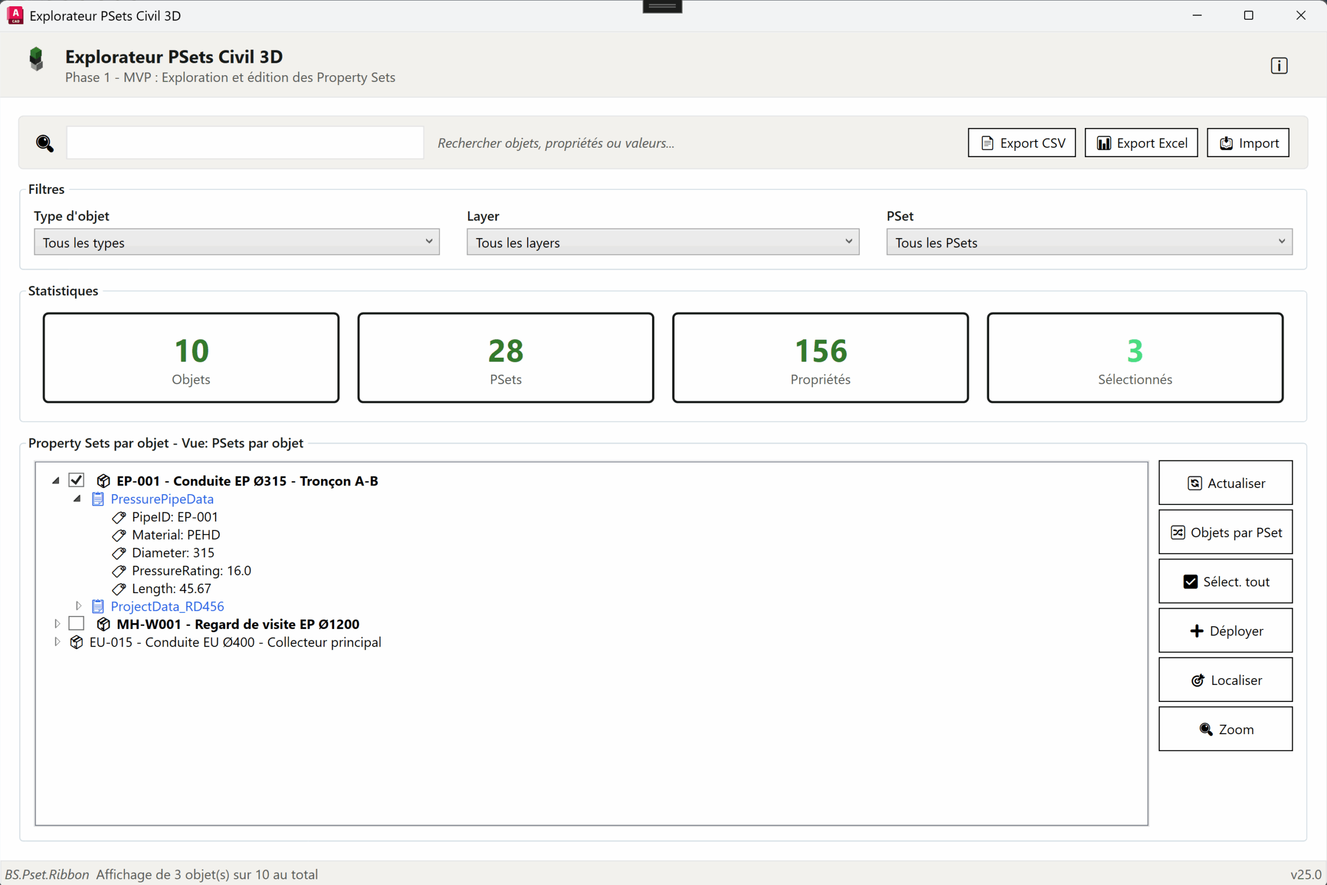Click Déployer to expand all nodes
Screen dimensions: 1327x885
(x=1225, y=630)
